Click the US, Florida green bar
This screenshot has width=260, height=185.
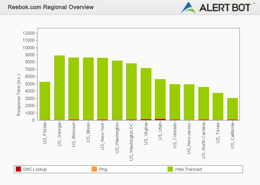[x=45, y=101]
